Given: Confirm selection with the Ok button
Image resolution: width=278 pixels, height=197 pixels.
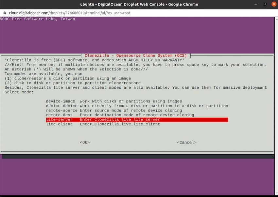Looking at the screenshot, I should coord(85,142).
